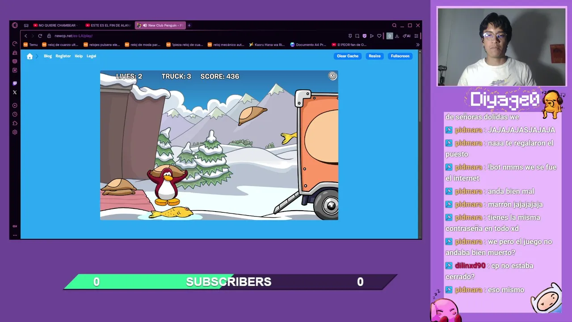Viewport: 572px width, 322px height.
Task: Expand the bookmarks overflow chevron
Action: coord(418,45)
